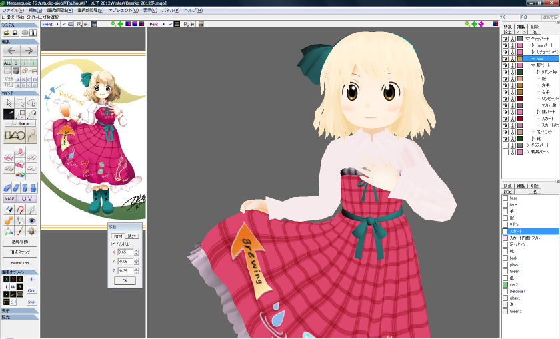Viewport: 560px width, 339px height.
Task: Expand the グラスパート tree node
Action: pyautogui.click(x=527, y=145)
